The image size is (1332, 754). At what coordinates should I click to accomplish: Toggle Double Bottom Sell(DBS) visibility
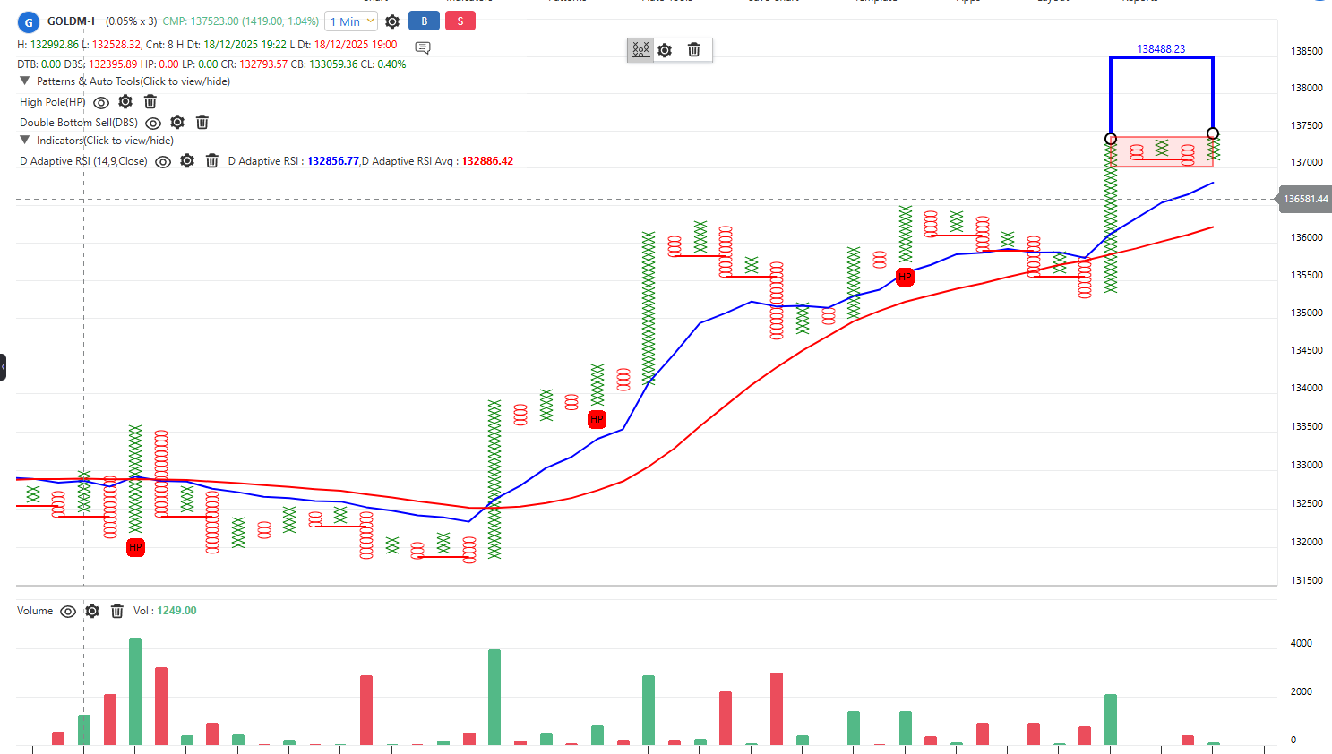[x=153, y=124]
